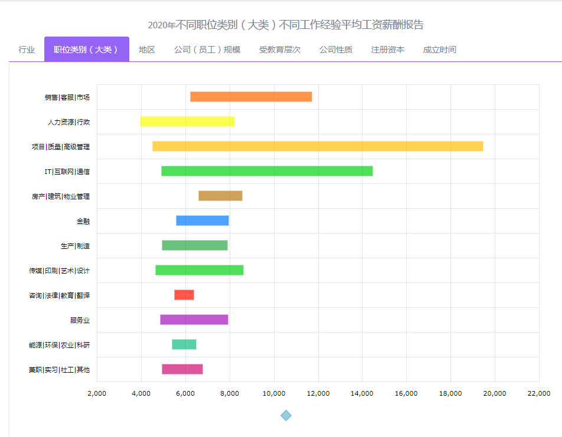Select the 职位类别（大类） tab

86,50
